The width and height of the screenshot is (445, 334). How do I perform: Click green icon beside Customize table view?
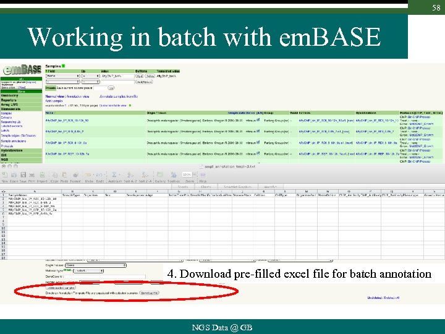pyautogui.click(x=130, y=105)
